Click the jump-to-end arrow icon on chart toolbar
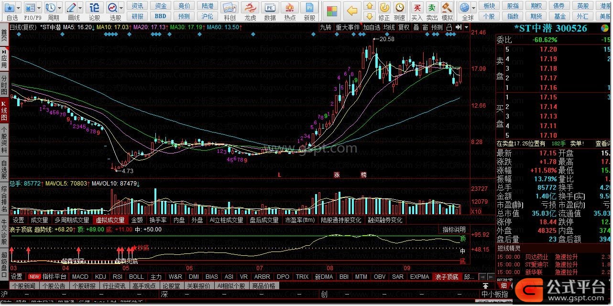 pyautogui.click(x=459, y=27)
